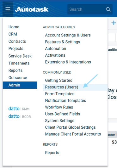
Task: Click Reports under REPORTS section
Action: click(x=52, y=153)
